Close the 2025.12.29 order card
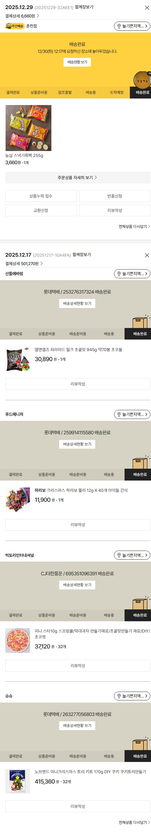 [147, 8]
